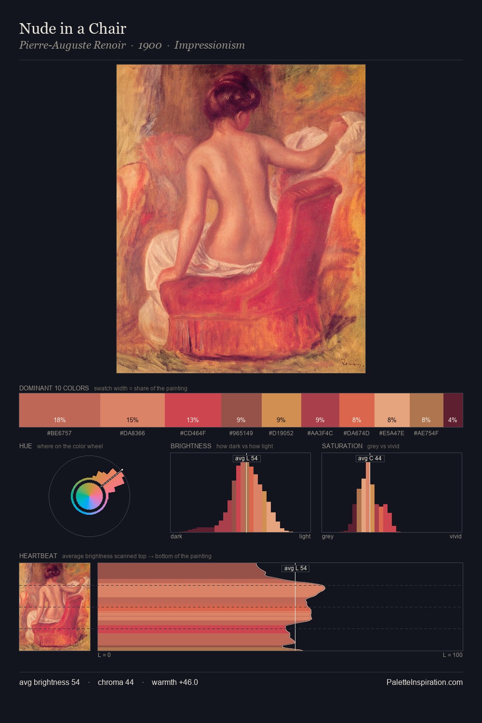482x723 pixels.
Task: Click 'chroma 44' footer stat
Action: click(x=116, y=682)
